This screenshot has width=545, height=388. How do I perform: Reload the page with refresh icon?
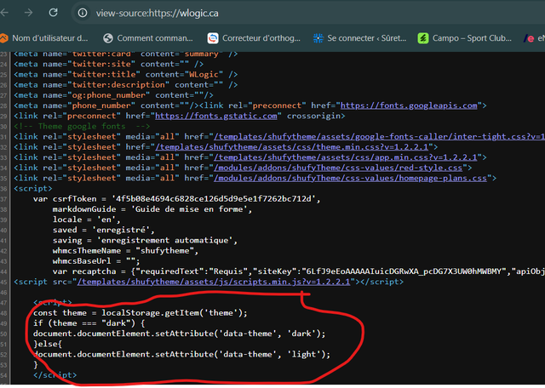(x=53, y=13)
